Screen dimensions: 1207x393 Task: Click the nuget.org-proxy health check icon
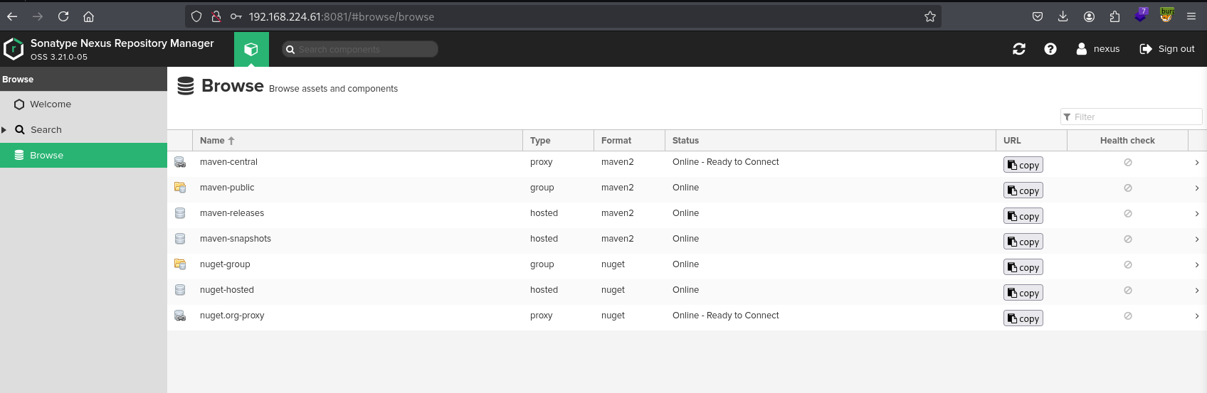(x=1128, y=316)
